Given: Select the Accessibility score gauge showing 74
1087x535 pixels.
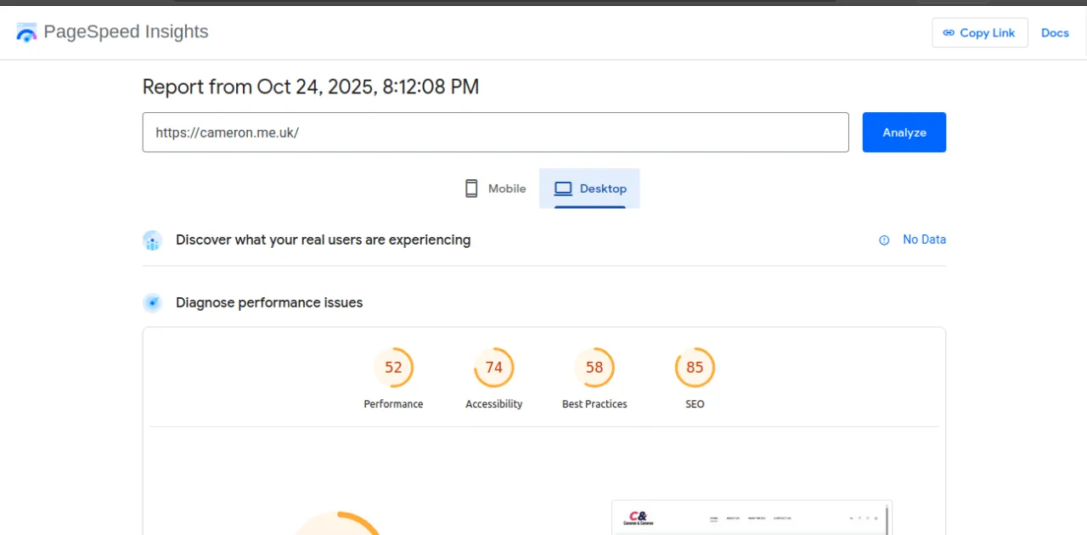Looking at the screenshot, I should coord(493,369).
